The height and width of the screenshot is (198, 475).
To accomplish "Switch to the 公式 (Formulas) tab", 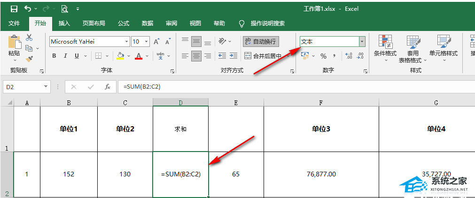I will (x=124, y=23).
